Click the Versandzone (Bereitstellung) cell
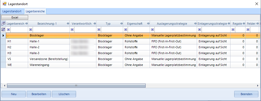 tap(49, 59)
